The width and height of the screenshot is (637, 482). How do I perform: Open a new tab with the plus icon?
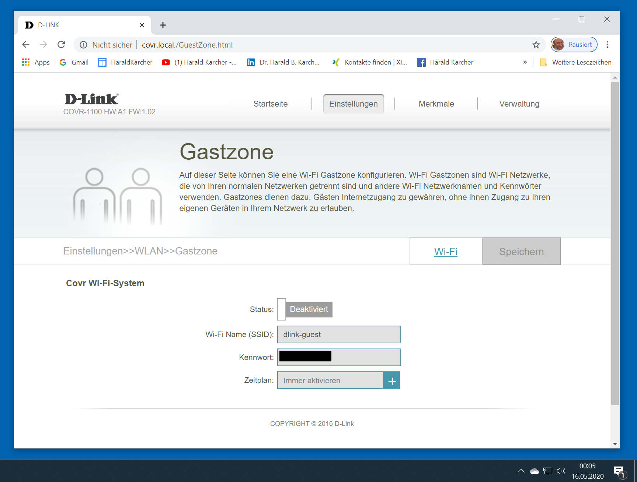163,25
